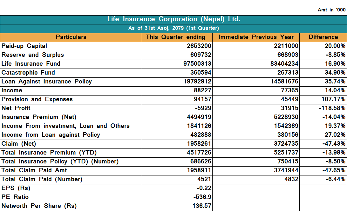347x211 pixels.
Task: Click the value 88227
Action: tap(202, 90)
